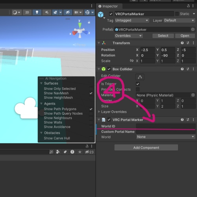
Task: Toggle scene audio mute icon
Action: point(47,13)
